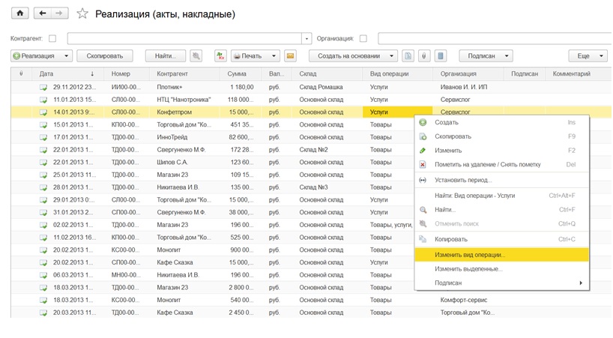Select the Склад Ромашка warehouse cell
Viewport: 613px width, 338px height.
[327, 87]
